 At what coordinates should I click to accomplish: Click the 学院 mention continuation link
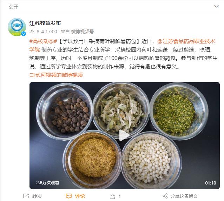click(34, 50)
